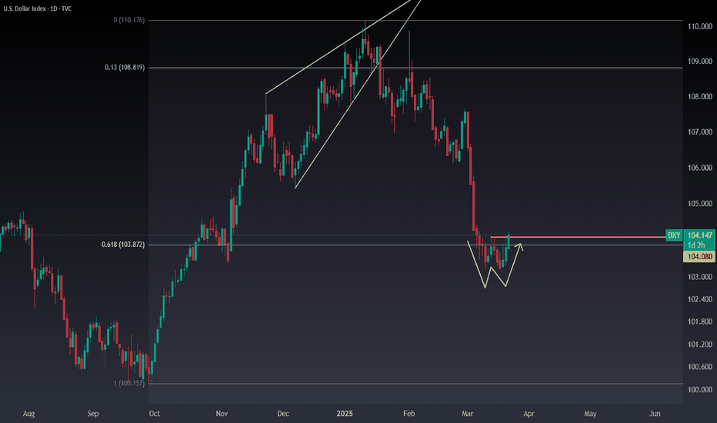Screen dimensions: 717x423
Task: Click the 101.200 price axis label
Action: [x=699, y=345]
